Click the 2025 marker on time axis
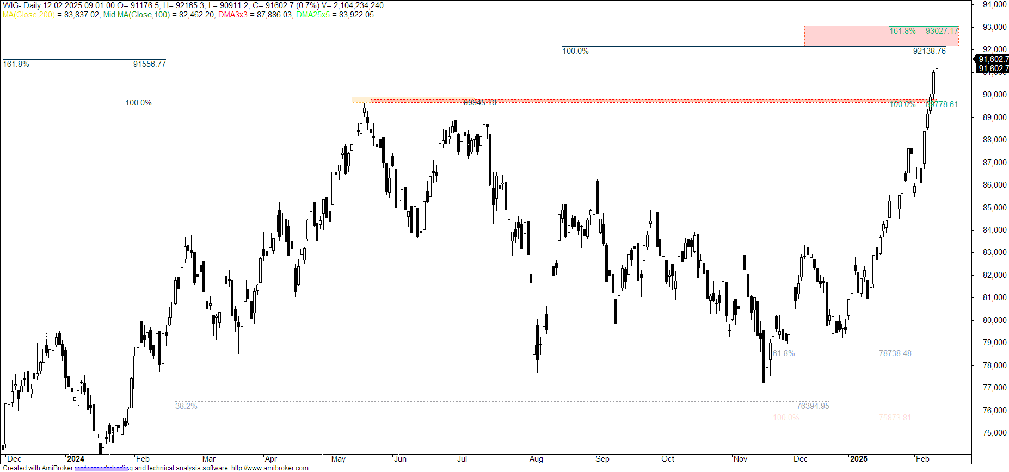The height and width of the screenshot is (472, 1009). click(x=858, y=459)
